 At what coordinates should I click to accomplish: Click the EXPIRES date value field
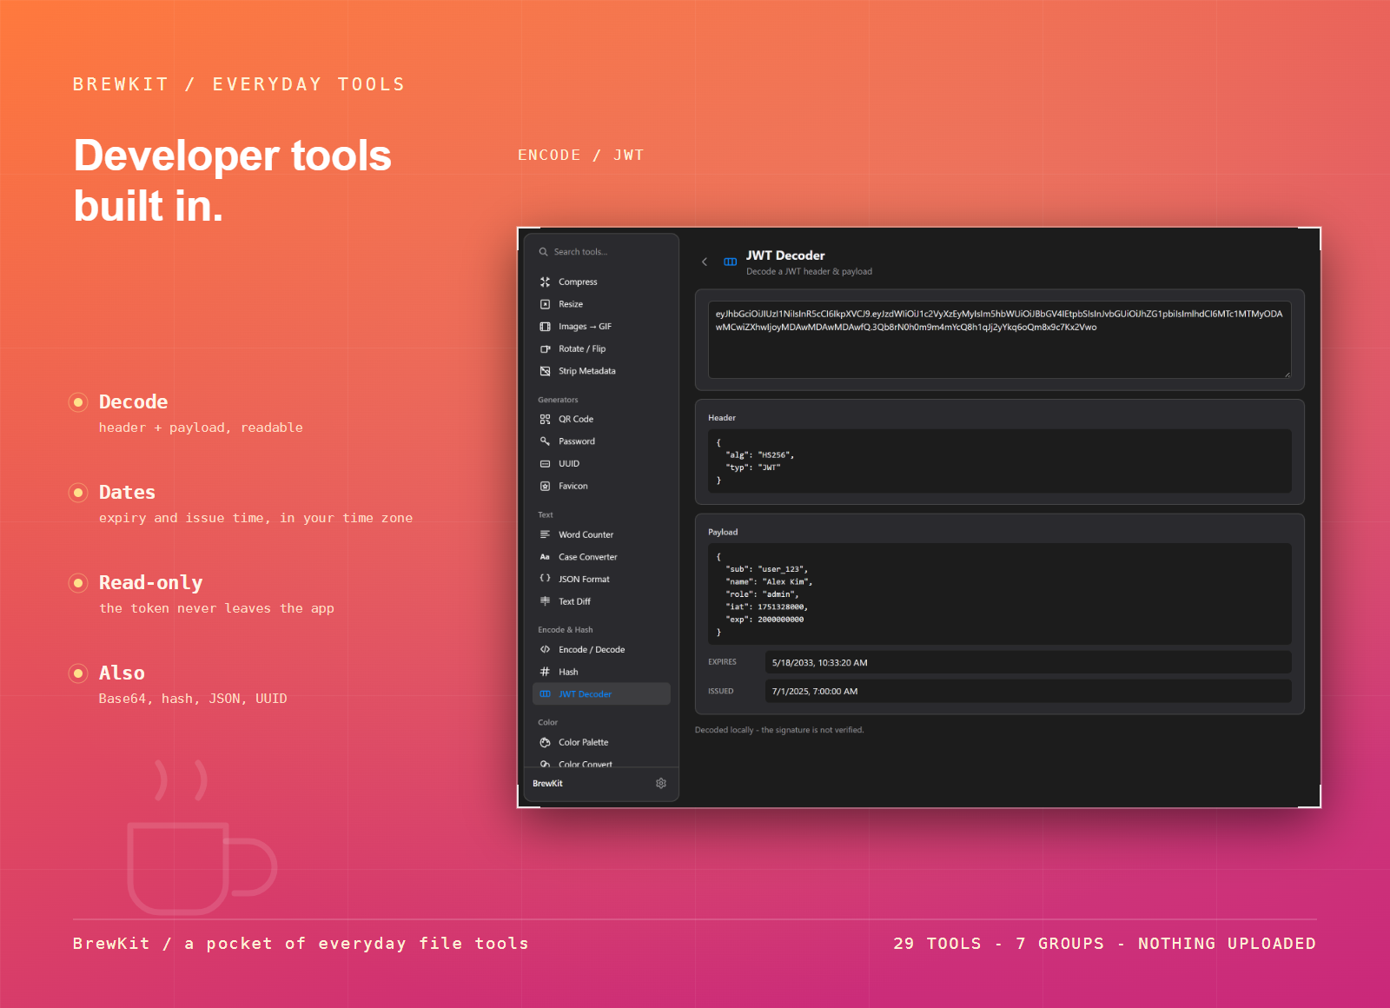[1028, 662]
